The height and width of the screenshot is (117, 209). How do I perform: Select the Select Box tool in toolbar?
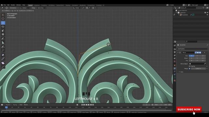click(3, 15)
